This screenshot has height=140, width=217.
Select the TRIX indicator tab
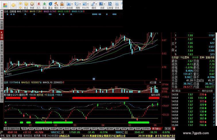(102, 129)
